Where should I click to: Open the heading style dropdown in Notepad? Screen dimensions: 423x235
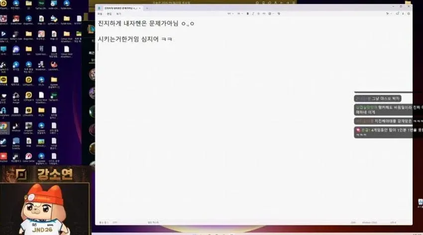229,13
